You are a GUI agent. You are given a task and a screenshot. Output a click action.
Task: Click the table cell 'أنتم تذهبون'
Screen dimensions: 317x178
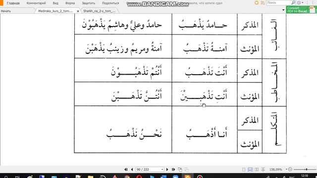point(123,70)
